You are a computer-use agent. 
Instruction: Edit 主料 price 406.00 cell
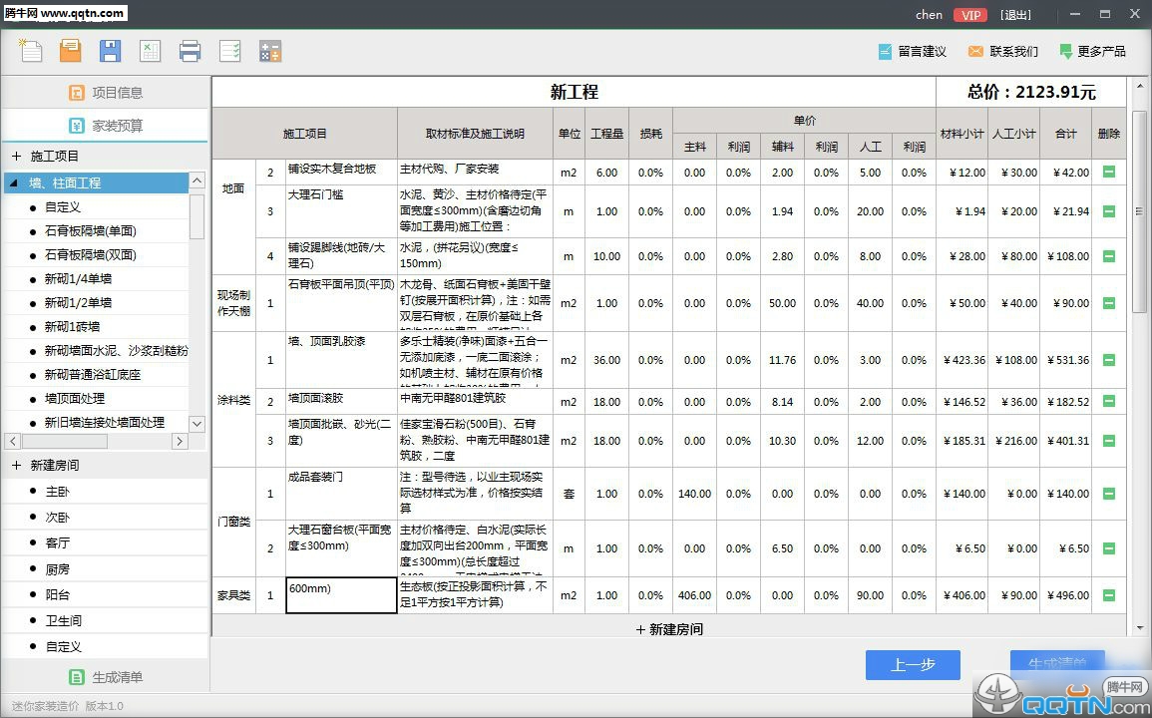pos(694,595)
